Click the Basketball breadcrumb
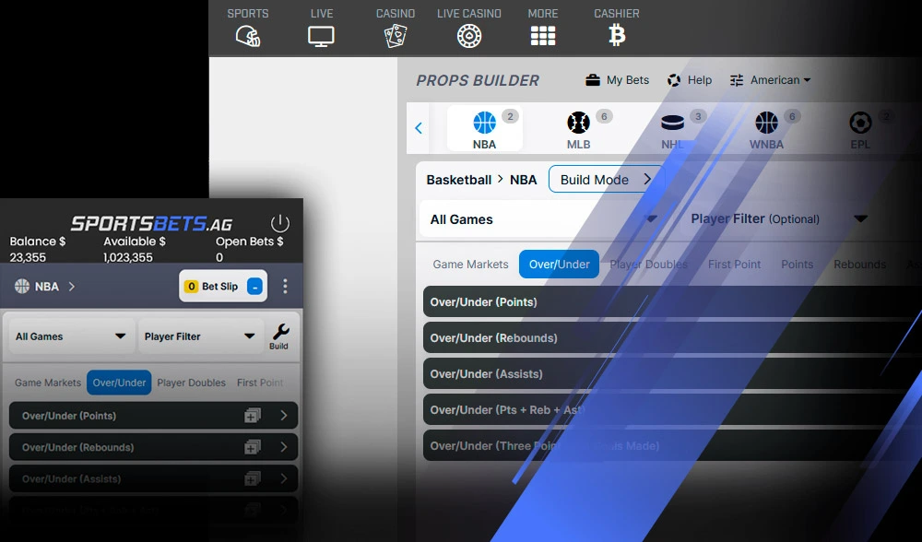The image size is (922, 542). [x=458, y=180]
